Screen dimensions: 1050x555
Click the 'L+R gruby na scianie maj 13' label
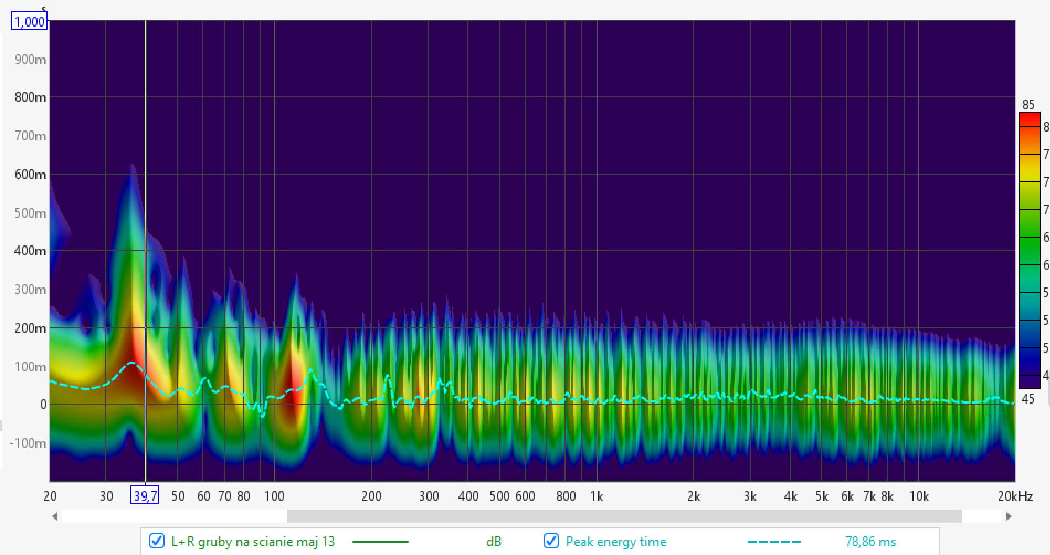click(x=253, y=542)
